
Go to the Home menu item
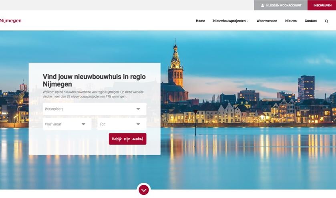(200, 21)
